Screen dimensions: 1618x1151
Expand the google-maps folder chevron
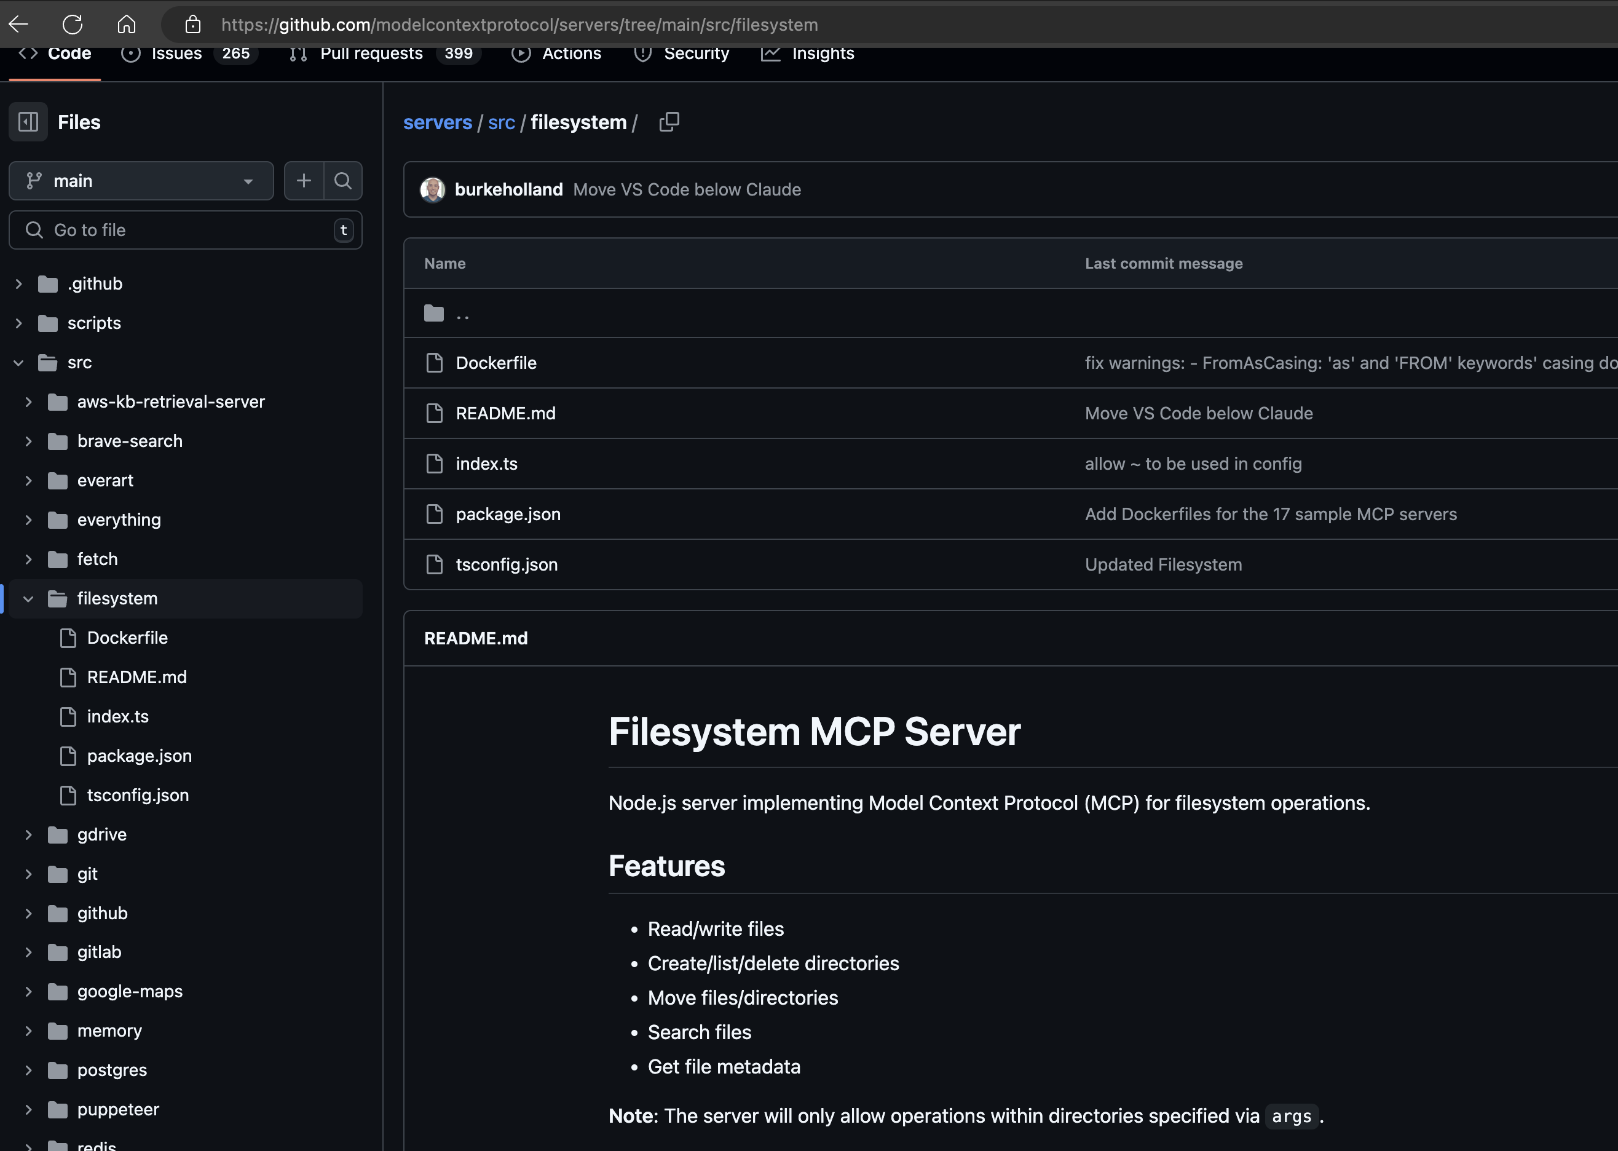(28, 992)
